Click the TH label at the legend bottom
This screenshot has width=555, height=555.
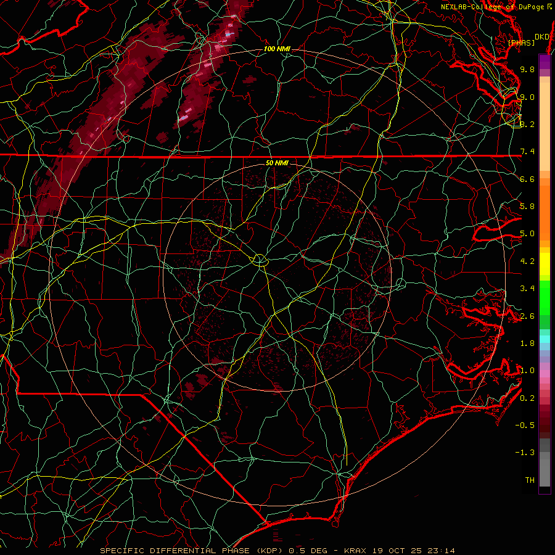[x=530, y=480]
